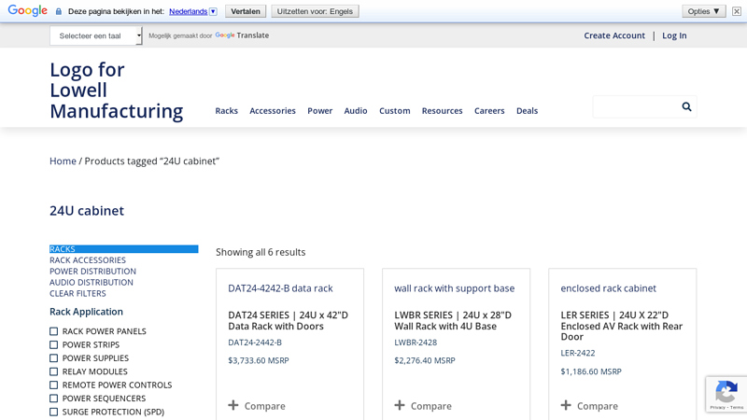Image resolution: width=747 pixels, height=420 pixels.
Task: Open the 'Selecteer een taal' language dropdown
Action: coord(95,35)
